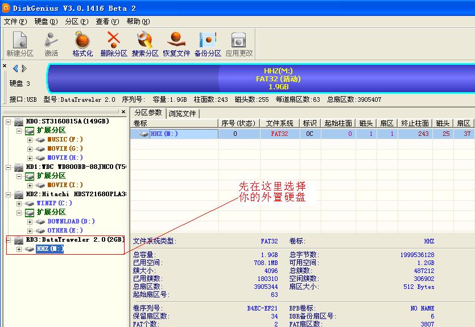This screenshot has width=475, height=327.
Task: Switch to Browse Files (浏览文件) tab
Action: tap(183, 114)
